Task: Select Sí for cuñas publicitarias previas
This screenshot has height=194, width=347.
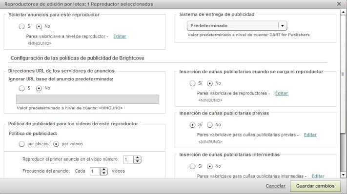Action: coord(192,125)
